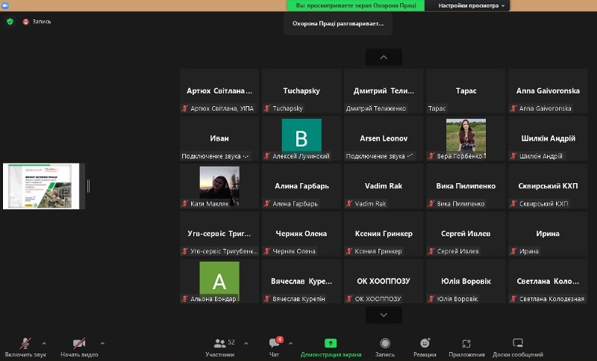Click the green Демонстрация экрана share icon
The width and height of the screenshot is (597, 361).
331,343
